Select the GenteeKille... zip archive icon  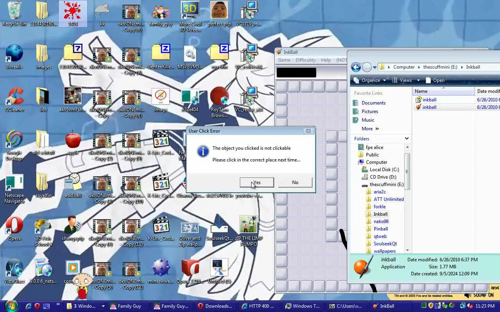click(161, 57)
